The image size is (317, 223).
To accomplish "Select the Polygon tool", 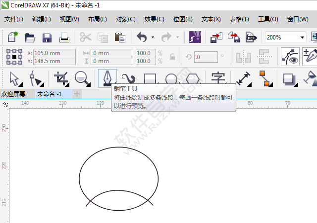I will tap(193, 78).
